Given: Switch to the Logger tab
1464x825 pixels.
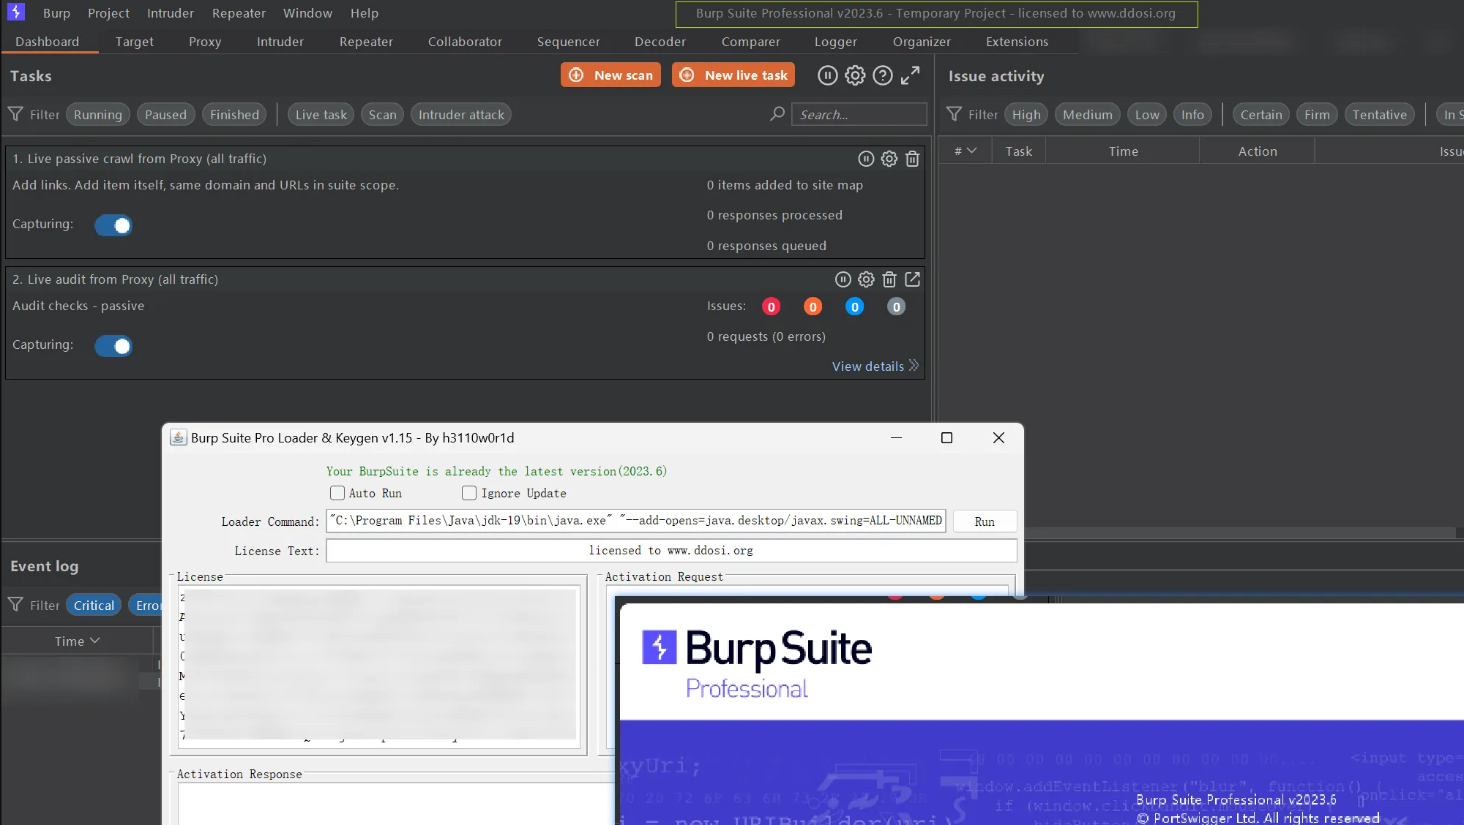Looking at the screenshot, I should (835, 42).
